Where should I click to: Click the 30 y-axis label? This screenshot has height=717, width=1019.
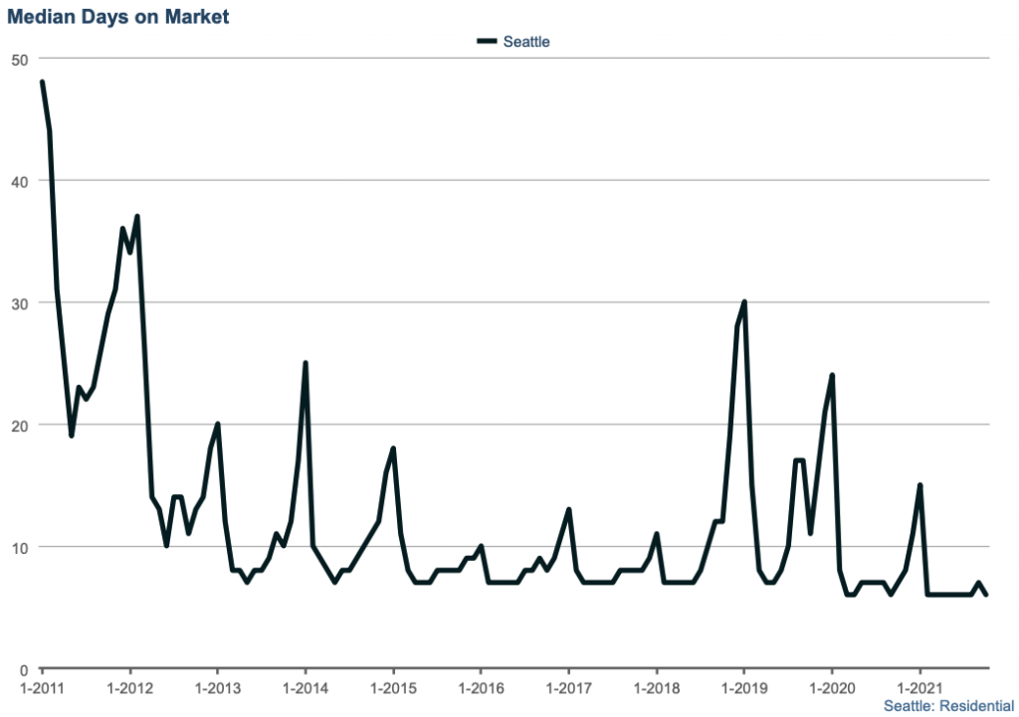19,303
